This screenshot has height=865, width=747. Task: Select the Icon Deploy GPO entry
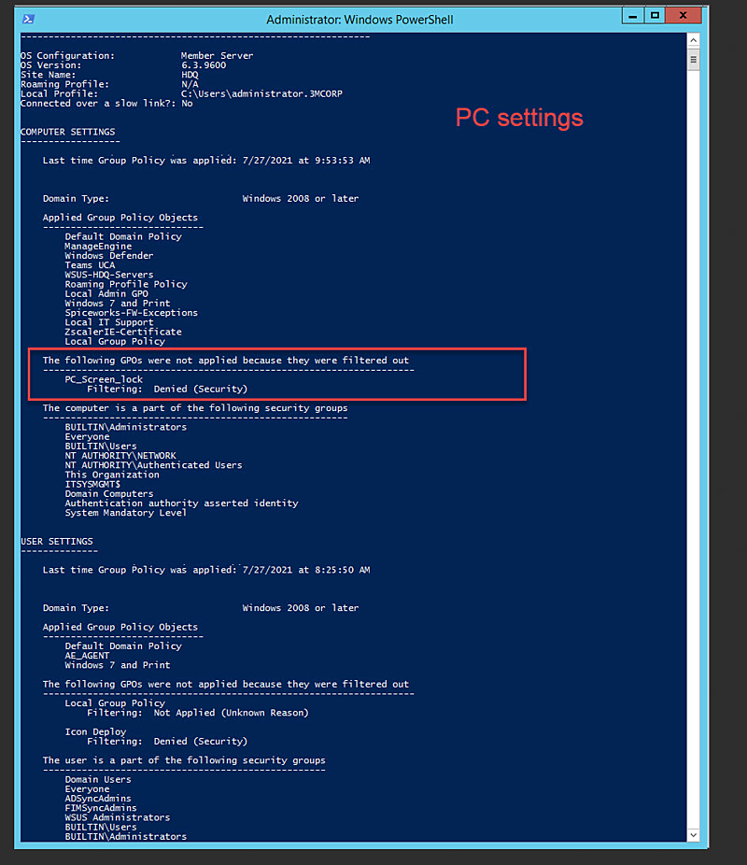pyautogui.click(x=93, y=731)
